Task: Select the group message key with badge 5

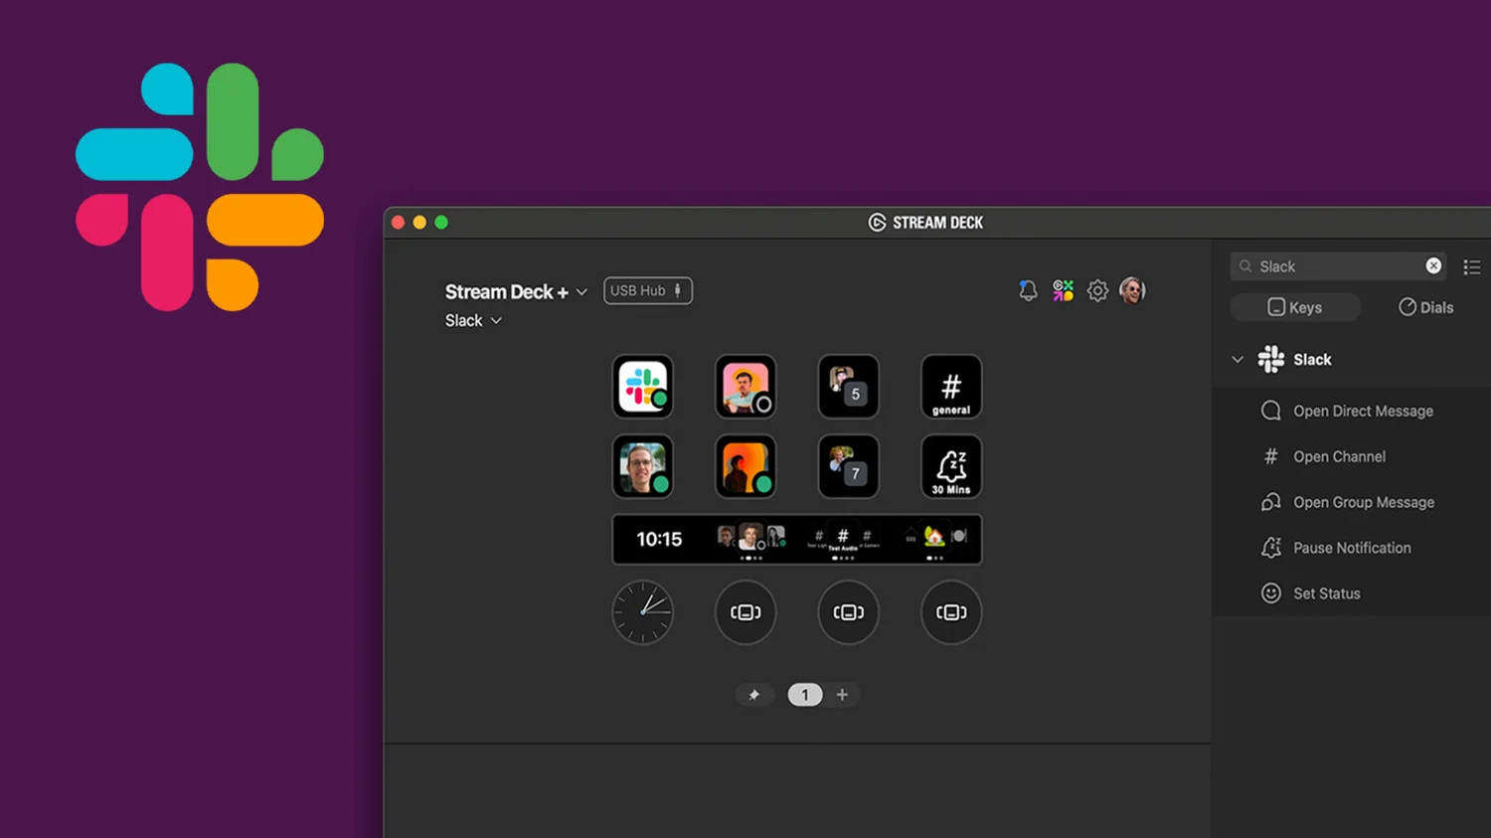Action: point(848,387)
